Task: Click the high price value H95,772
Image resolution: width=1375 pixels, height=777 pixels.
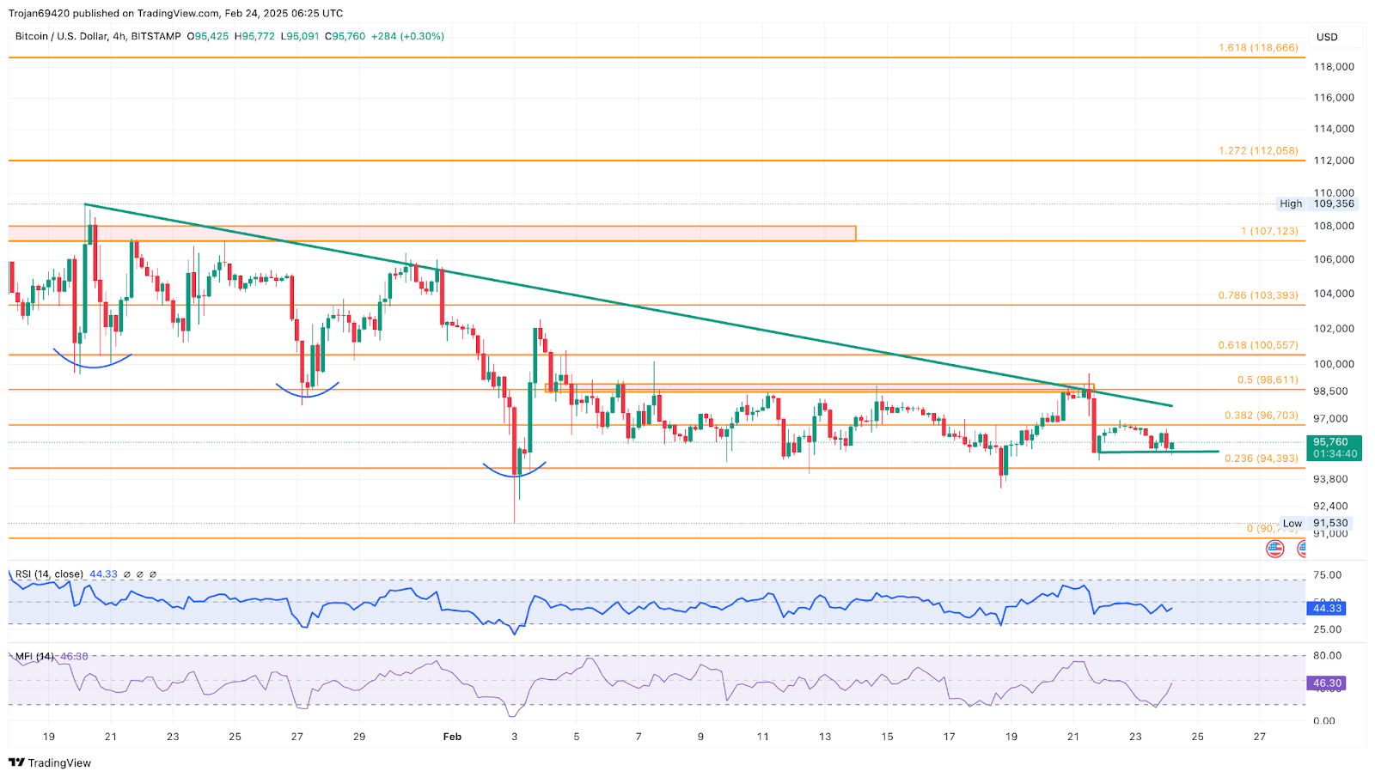Action: (x=254, y=36)
